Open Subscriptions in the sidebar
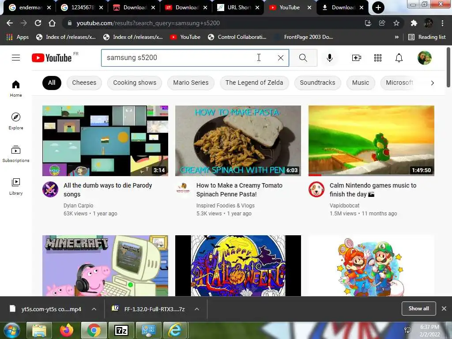 [16, 154]
